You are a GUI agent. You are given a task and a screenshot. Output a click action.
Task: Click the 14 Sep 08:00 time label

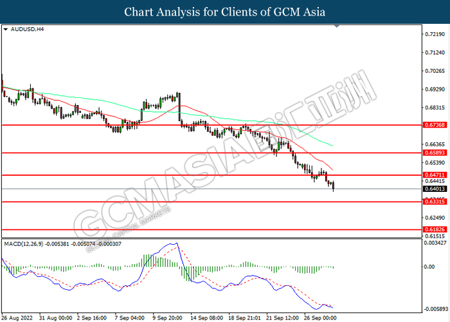point(206,318)
